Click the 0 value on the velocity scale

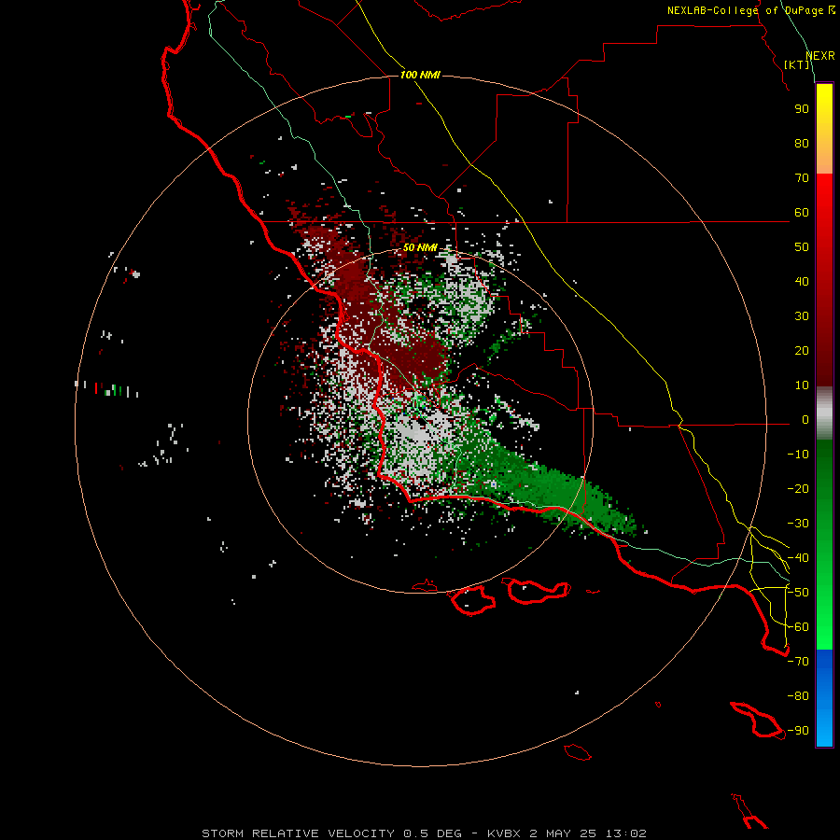tap(805, 419)
